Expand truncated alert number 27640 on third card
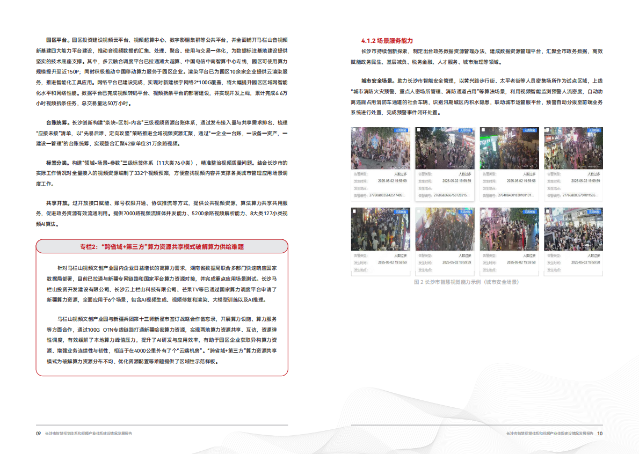The image size is (639, 454). pos(515,194)
